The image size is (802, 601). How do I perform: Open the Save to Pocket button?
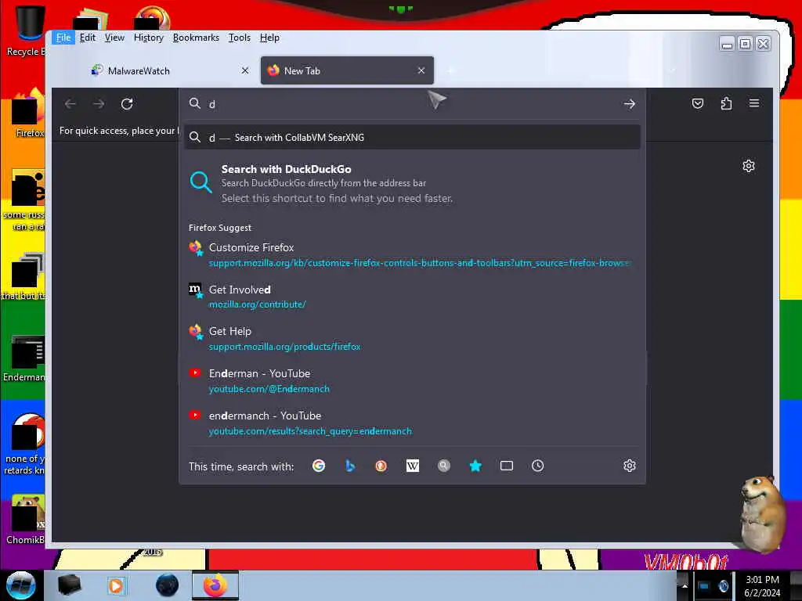point(698,104)
